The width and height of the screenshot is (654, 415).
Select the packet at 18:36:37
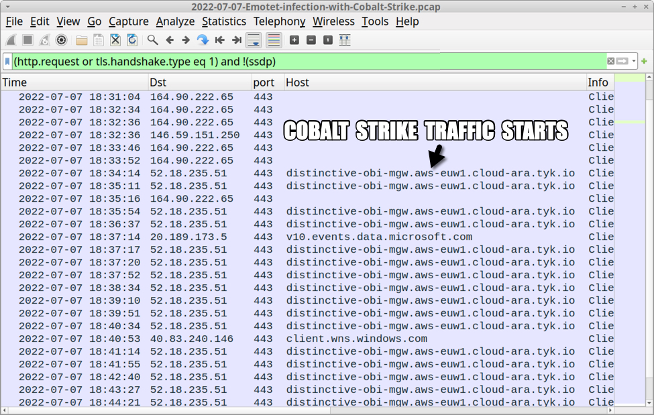[307, 225]
